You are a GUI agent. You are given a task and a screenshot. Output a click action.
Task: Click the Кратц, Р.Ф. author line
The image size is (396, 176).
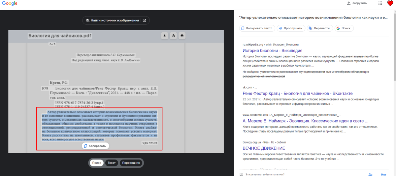[x=59, y=82]
